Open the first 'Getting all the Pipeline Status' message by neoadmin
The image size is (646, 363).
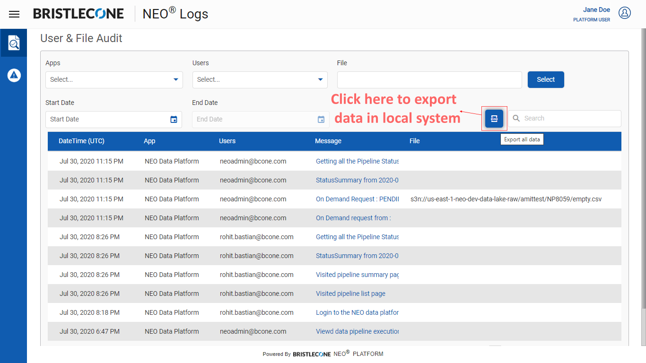[x=358, y=161]
